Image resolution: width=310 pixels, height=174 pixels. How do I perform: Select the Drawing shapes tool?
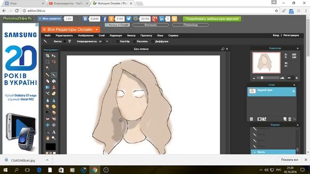tap(54, 93)
